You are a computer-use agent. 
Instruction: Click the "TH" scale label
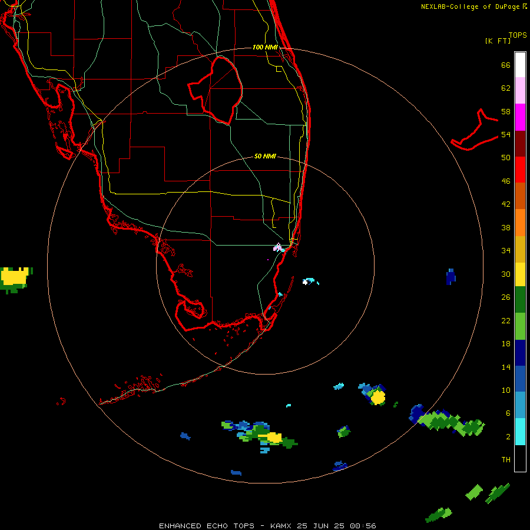pyautogui.click(x=506, y=459)
